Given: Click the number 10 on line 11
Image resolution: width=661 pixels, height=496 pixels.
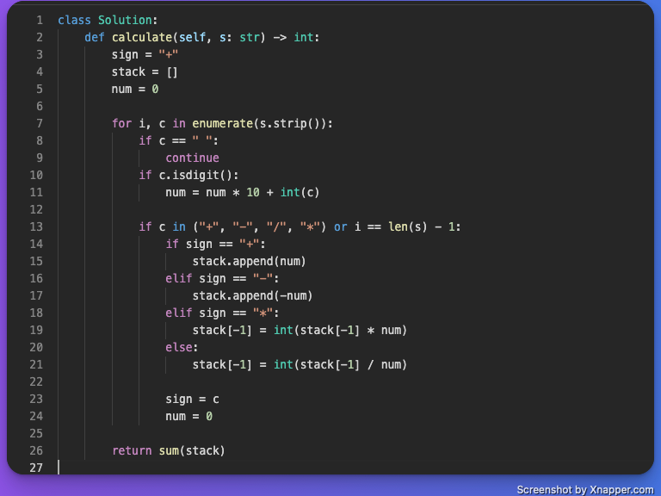Looking at the screenshot, I should coord(253,193).
